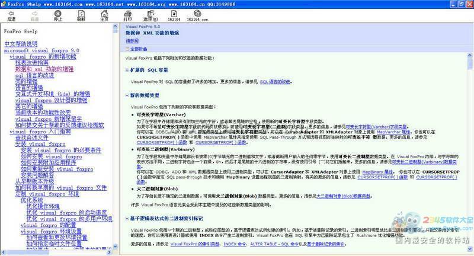Open the MapBinary 属性 link

(377, 172)
